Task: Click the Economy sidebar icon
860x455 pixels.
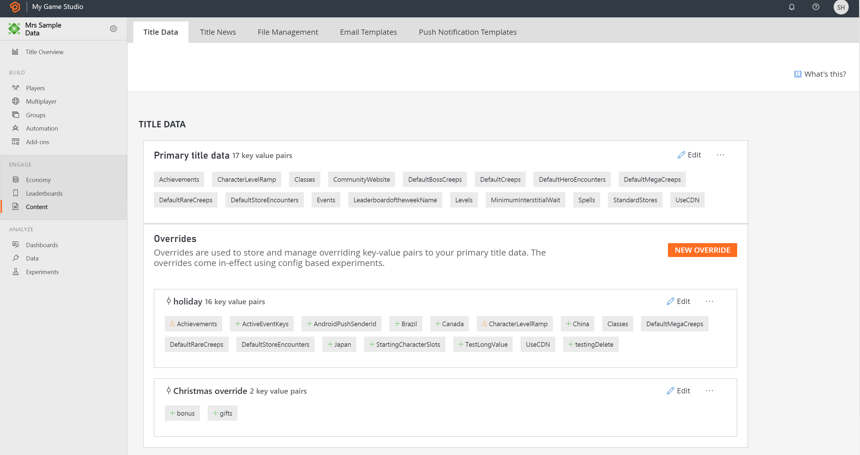Action: [16, 179]
